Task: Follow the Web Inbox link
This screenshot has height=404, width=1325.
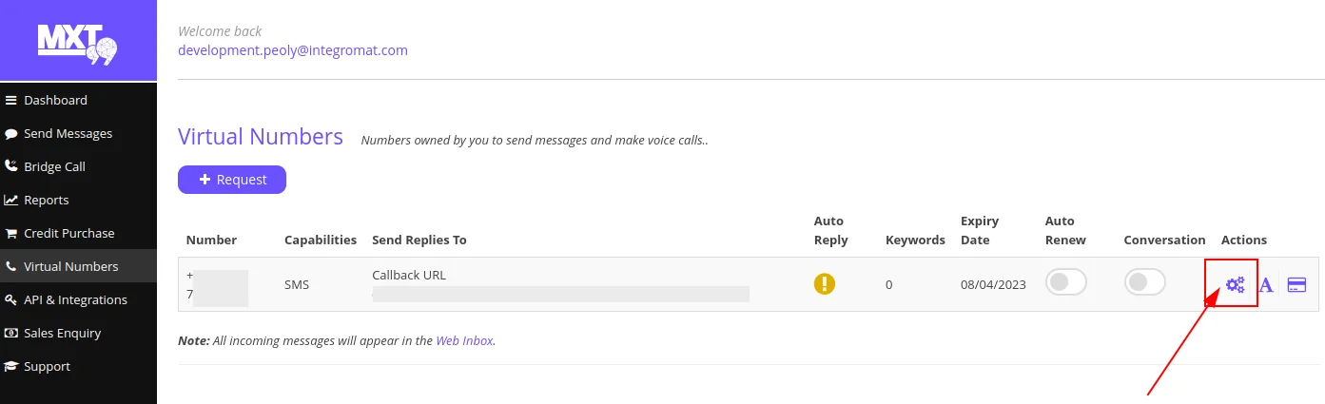Action: pos(464,340)
